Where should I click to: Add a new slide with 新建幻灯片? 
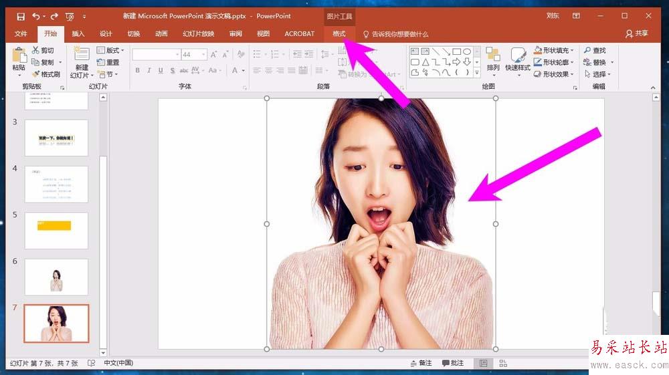point(81,63)
